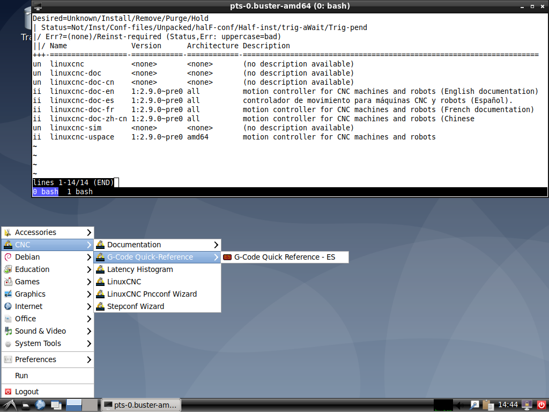Open the Debian menu category

pos(48,257)
